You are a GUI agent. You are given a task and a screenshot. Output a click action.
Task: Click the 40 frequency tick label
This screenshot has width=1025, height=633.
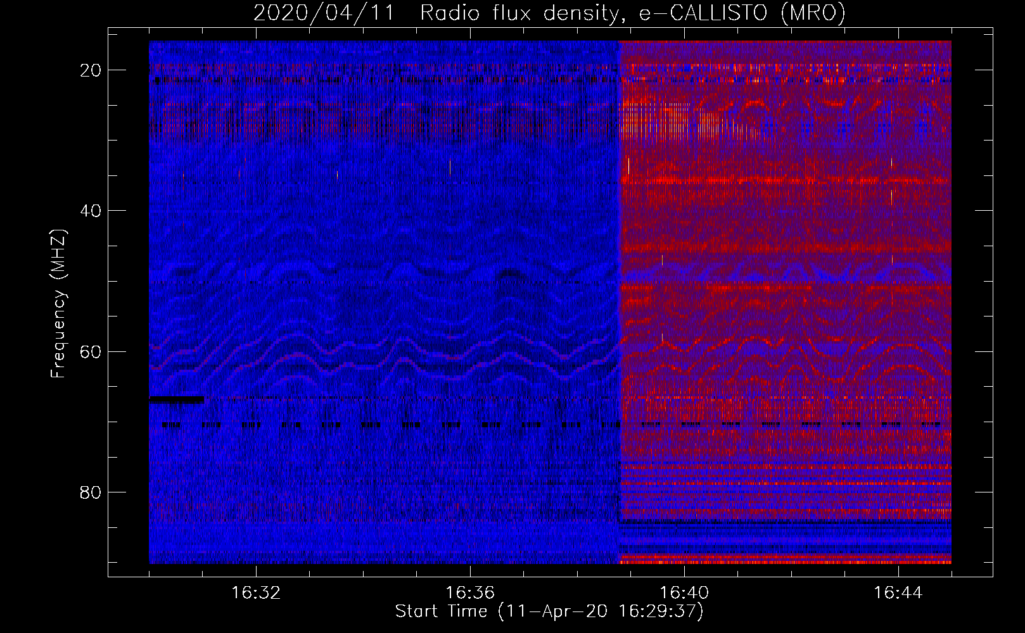91,211
